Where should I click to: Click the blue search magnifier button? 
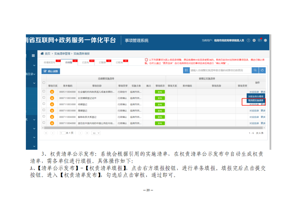[x=255, y=70]
